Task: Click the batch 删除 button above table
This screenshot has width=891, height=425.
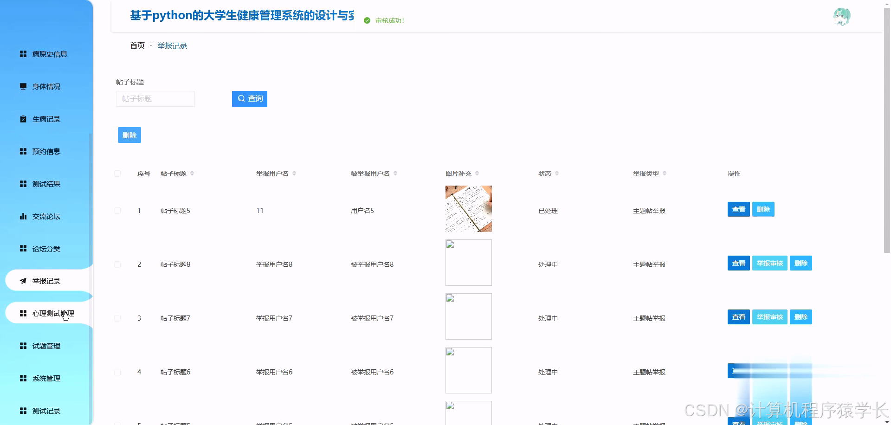Action: (129, 135)
